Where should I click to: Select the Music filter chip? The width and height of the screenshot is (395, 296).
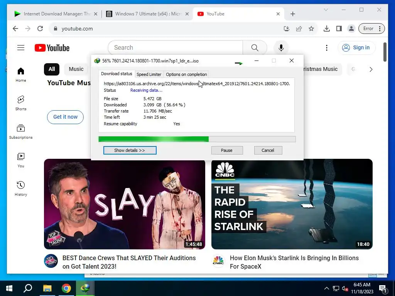76,69
